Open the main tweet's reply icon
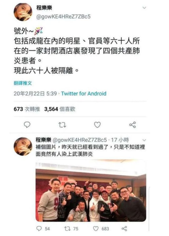The height and width of the screenshot is (236, 169). [27, 125]
